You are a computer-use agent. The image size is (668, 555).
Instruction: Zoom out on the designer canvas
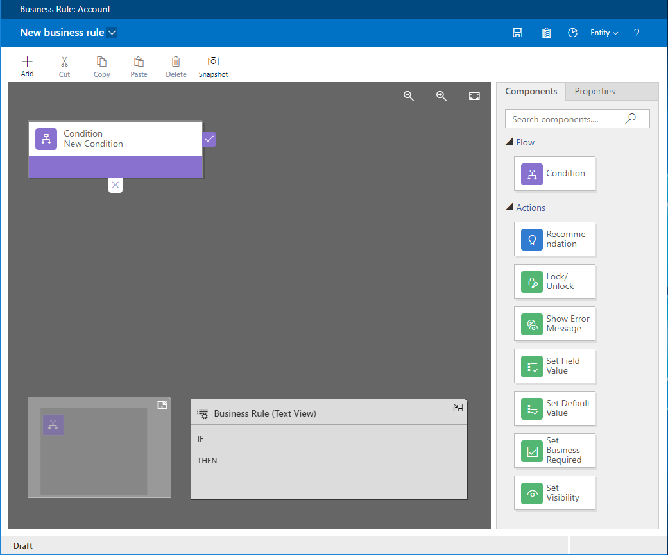coord(409,96)
